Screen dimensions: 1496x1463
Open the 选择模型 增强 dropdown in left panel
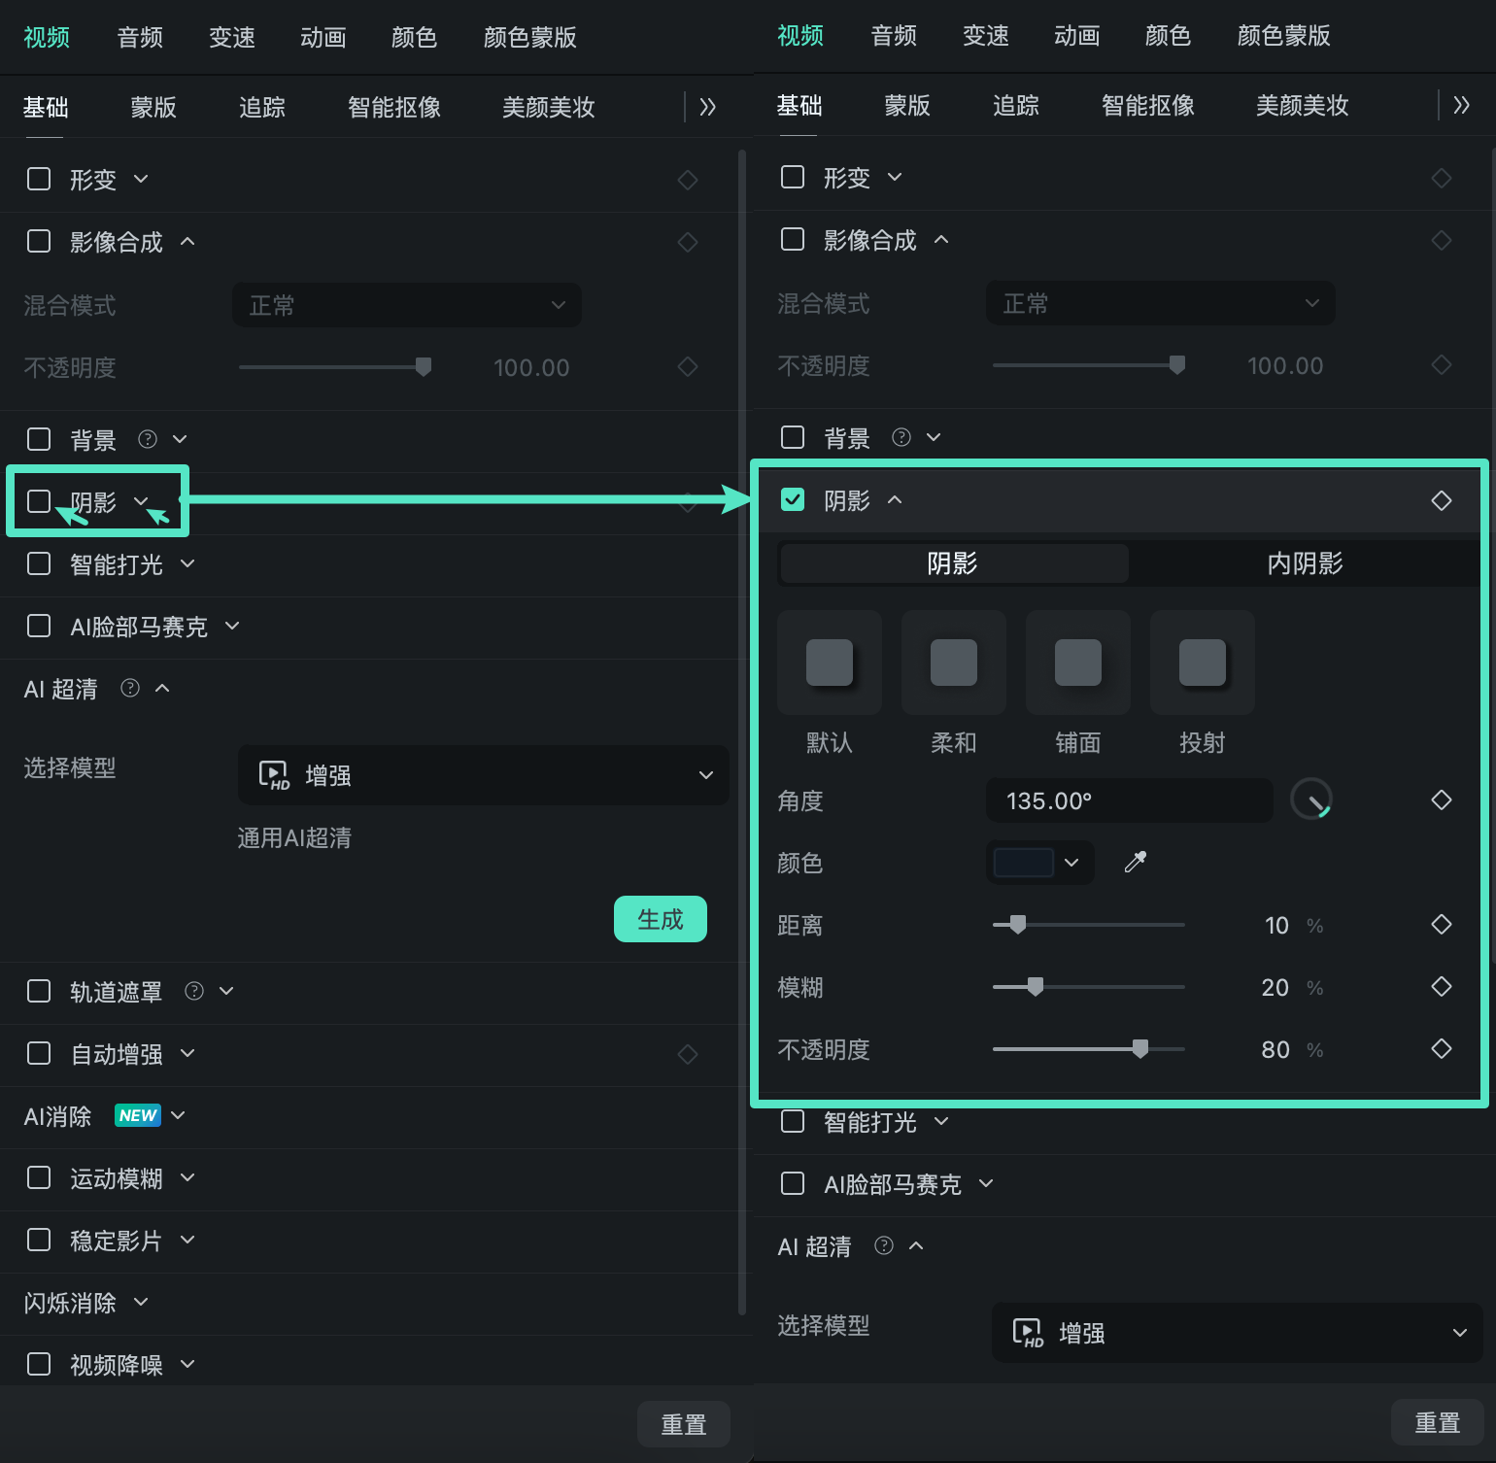(483, 775)
